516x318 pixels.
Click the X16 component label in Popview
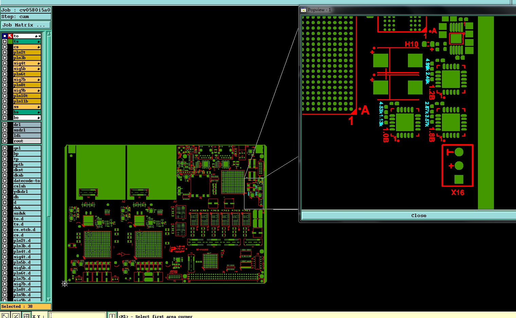[x=458, y=192]
